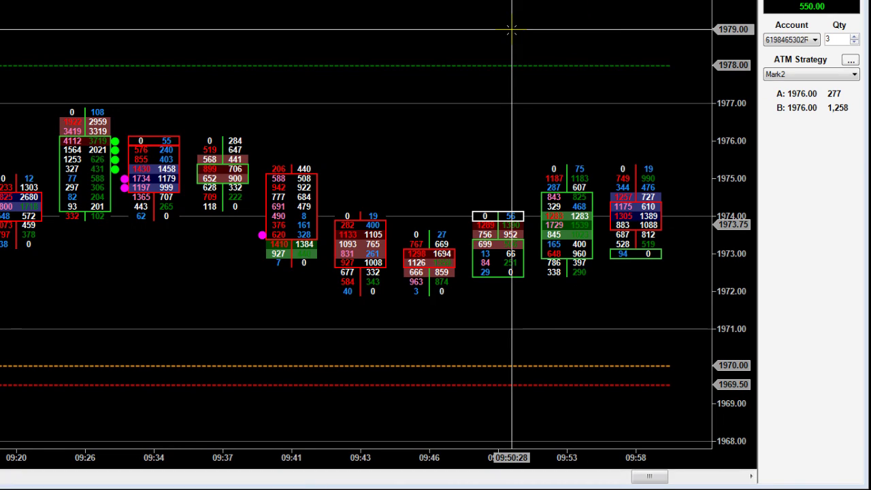Open the Account dropdown 6198465302F
The image size is (871, 490).
tap(791, 40)
